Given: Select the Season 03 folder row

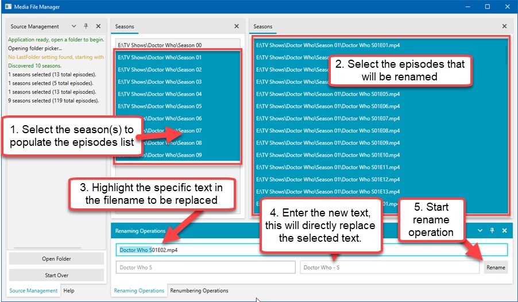Looking at the screenshot, I should (177, 82).
